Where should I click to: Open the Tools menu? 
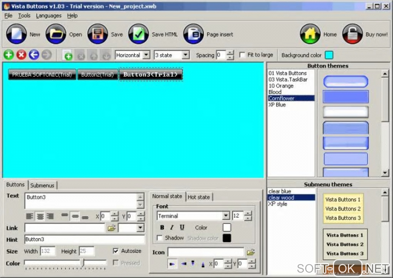pos(24,15)
